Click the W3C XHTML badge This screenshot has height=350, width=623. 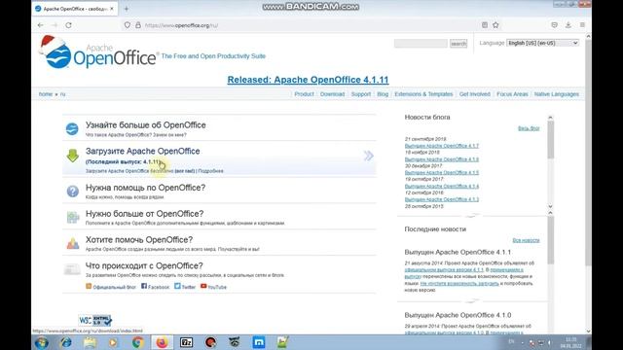(x=95, y=320)
